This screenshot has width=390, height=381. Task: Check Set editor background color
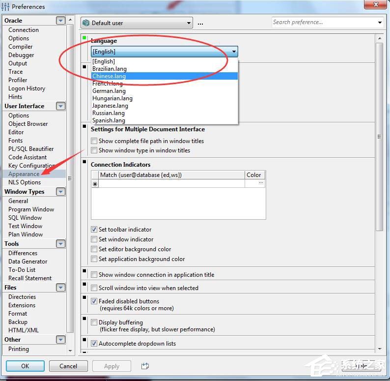pos(94,249)
